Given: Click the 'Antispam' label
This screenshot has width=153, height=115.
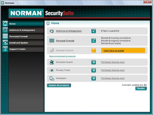Looking at the screenshot, I should [61, 78].
